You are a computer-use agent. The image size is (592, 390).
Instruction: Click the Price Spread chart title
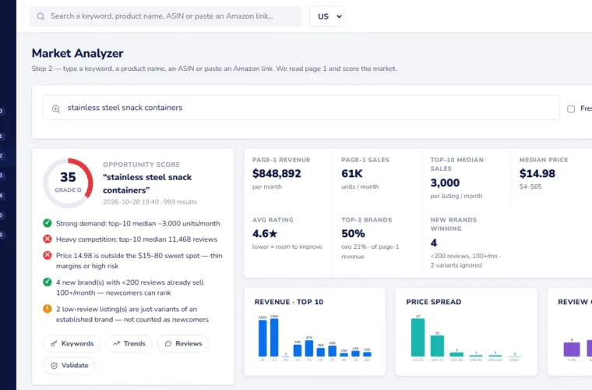(x=434, y=302)
